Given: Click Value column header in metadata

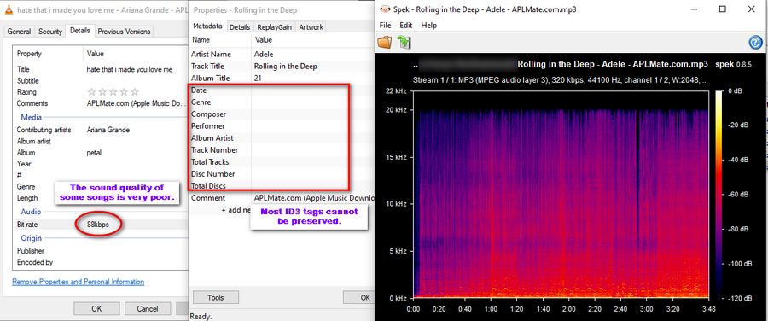Looking at the screenshot, I should point(264,39).
